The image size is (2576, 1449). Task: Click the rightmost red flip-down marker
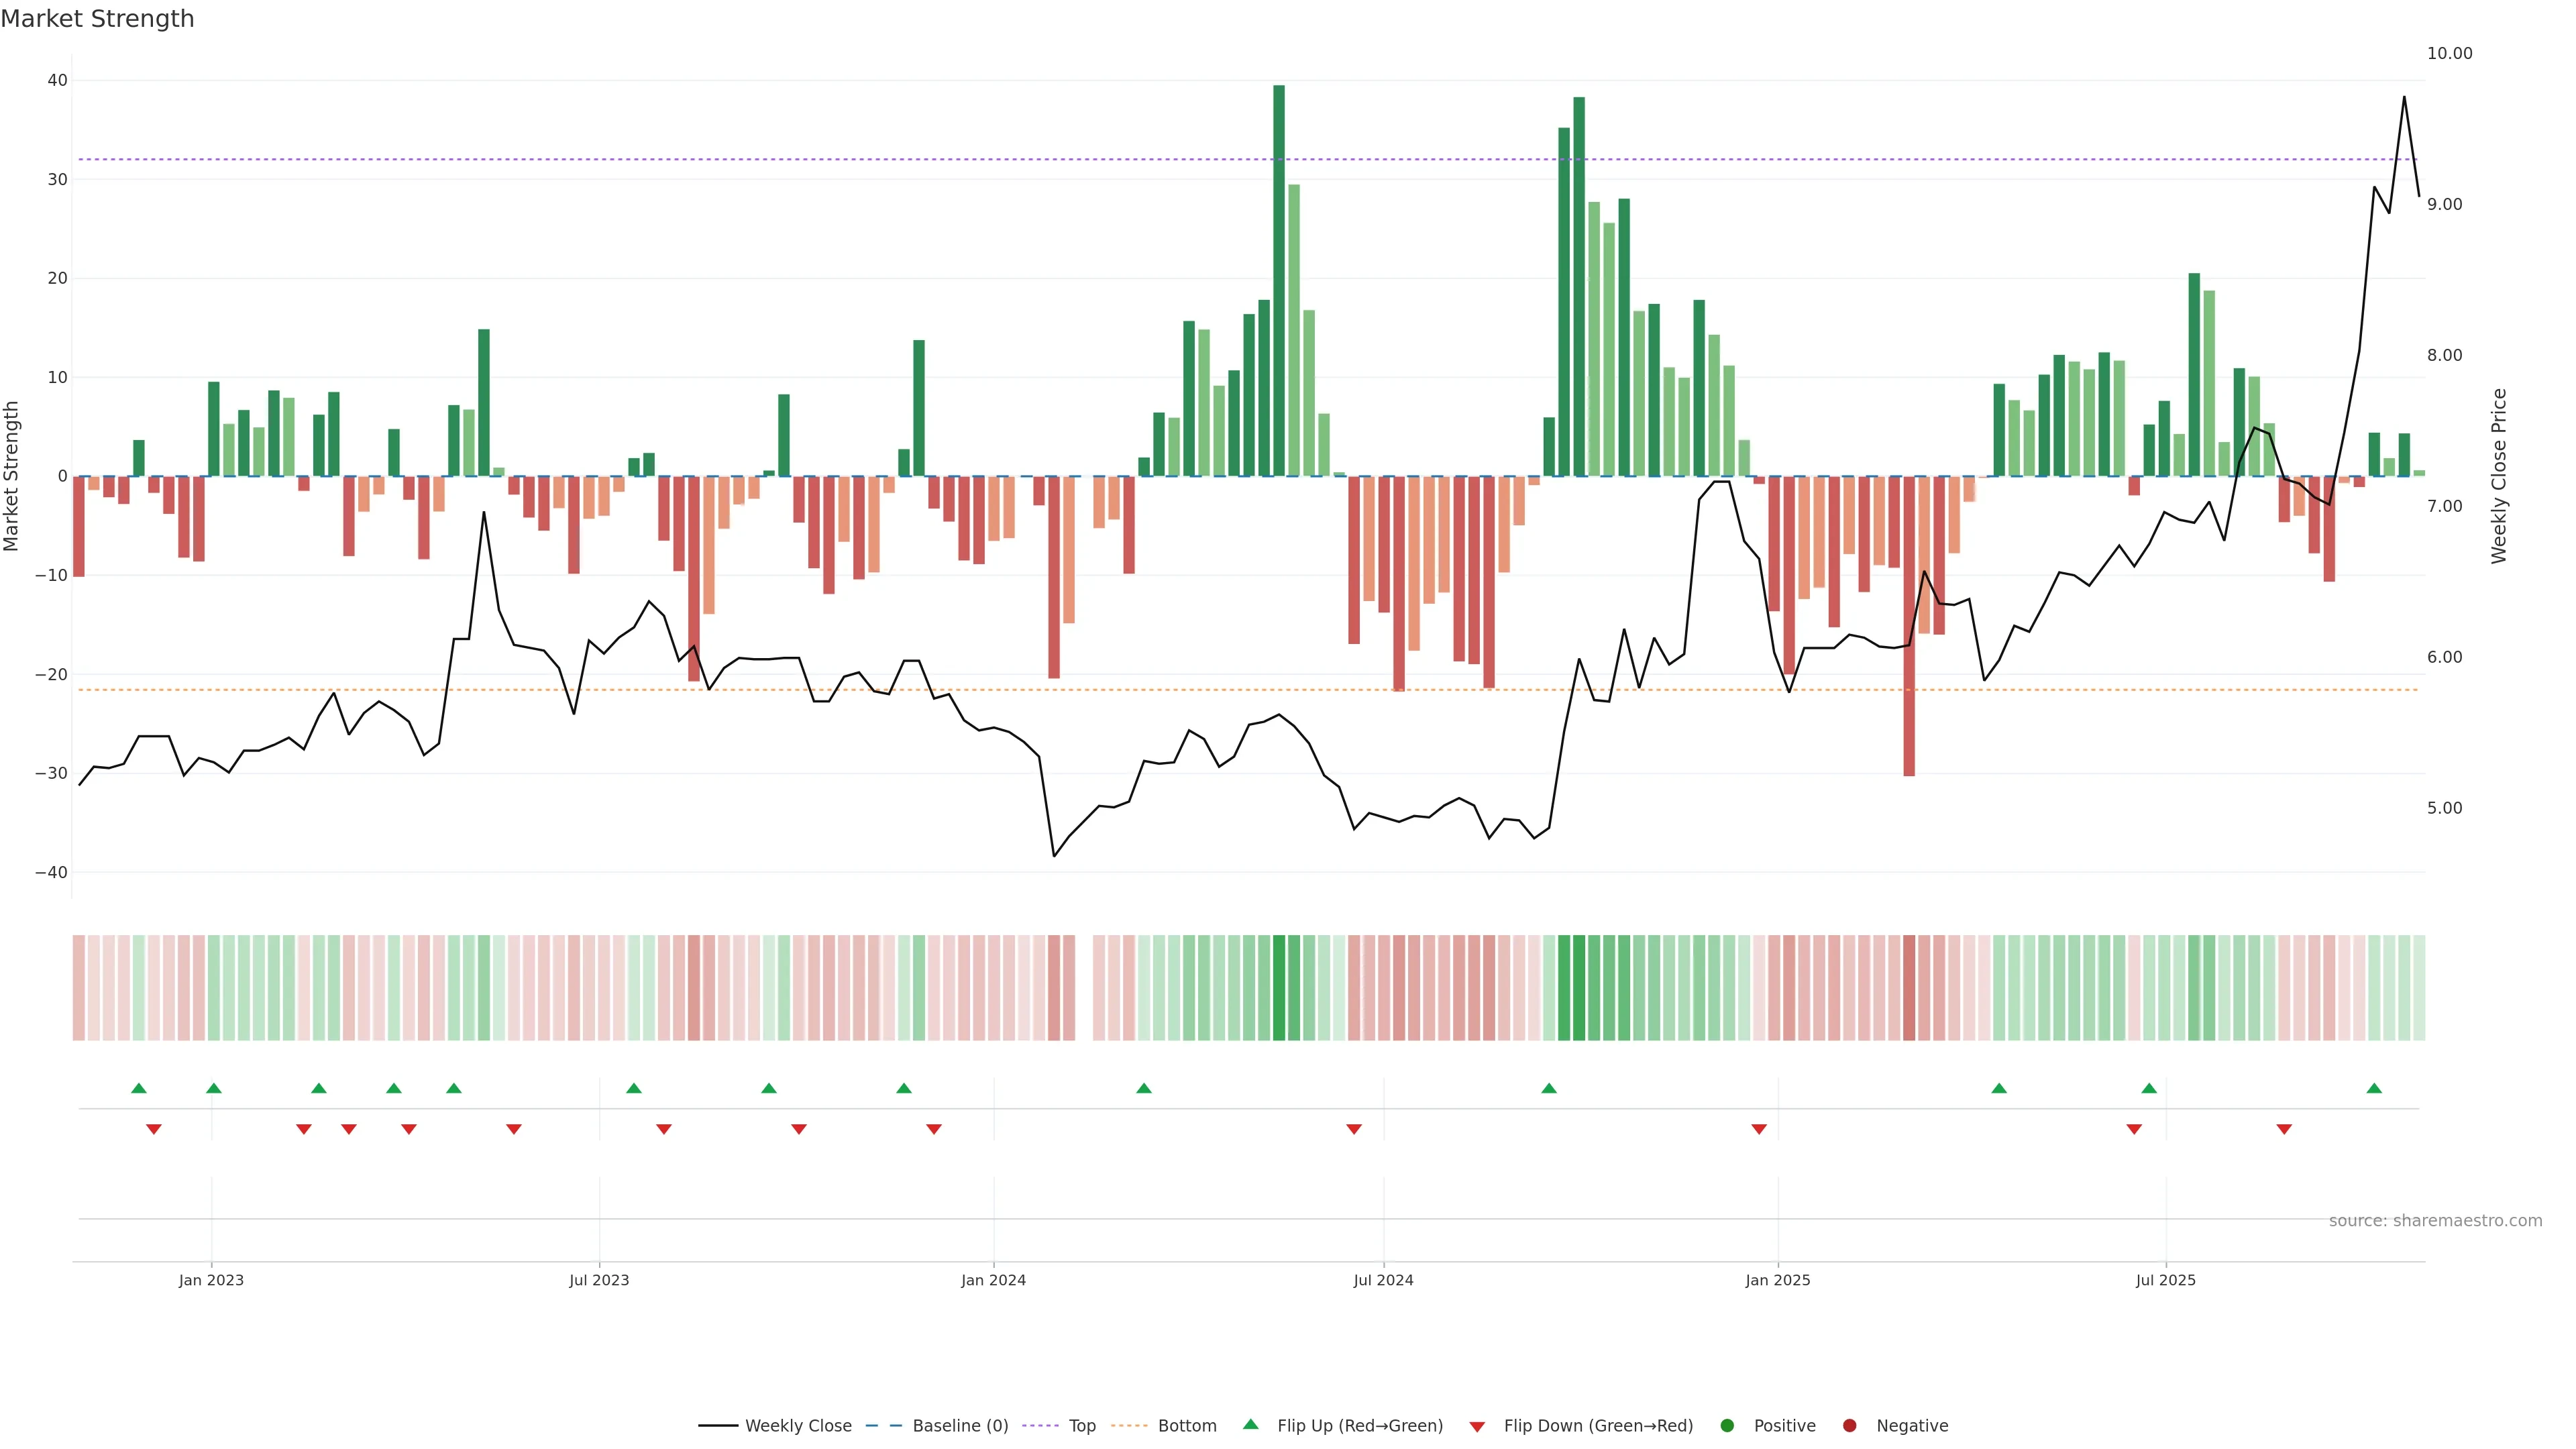coord(2284,1129)
